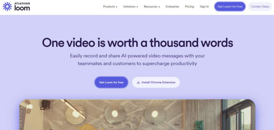Expand the Resources dropdown arrow
274x130 pixels.
pyautogui.click(x=159, y=7)
